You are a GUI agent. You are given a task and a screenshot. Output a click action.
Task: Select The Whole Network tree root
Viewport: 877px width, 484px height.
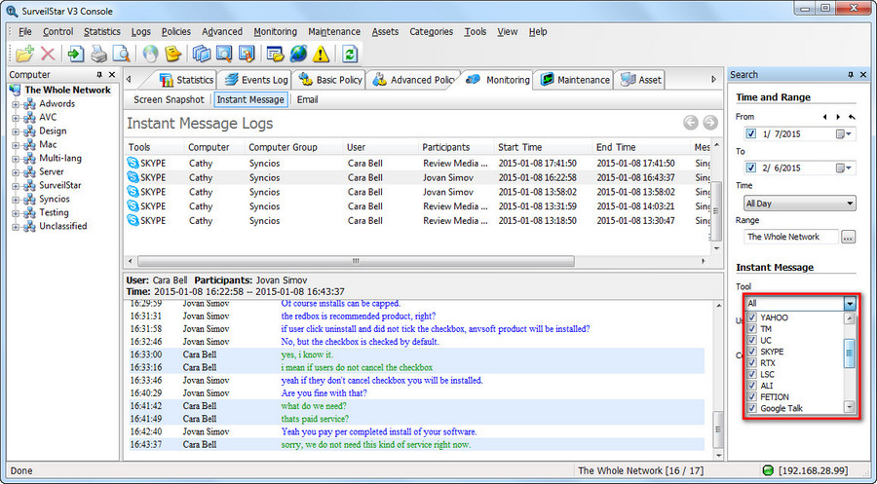67,90
